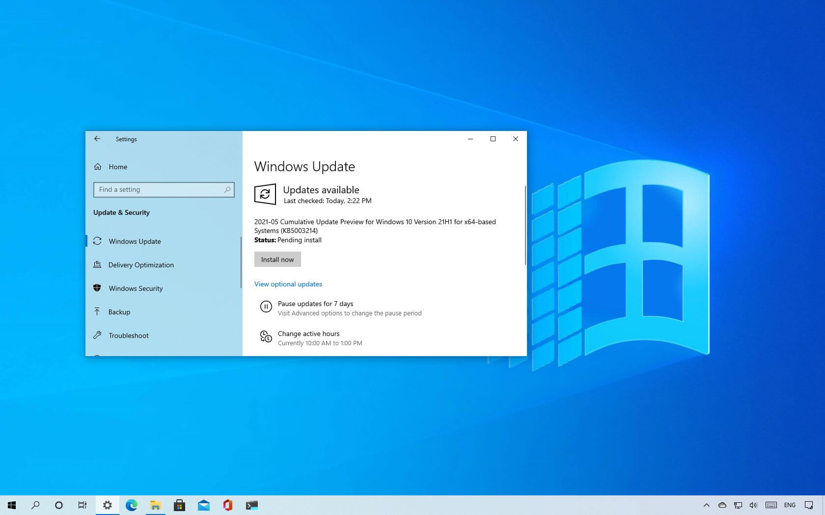Expand hidden system tray icons chevron
Viewport: 825px width, 515px height.
point(706,505)
